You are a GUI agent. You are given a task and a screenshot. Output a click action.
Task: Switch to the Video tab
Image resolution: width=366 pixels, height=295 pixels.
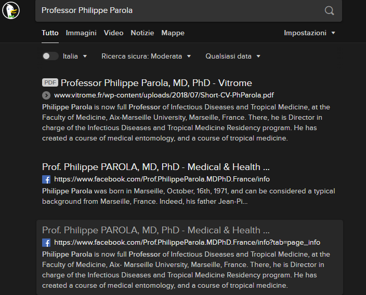[x=113, y=33]
